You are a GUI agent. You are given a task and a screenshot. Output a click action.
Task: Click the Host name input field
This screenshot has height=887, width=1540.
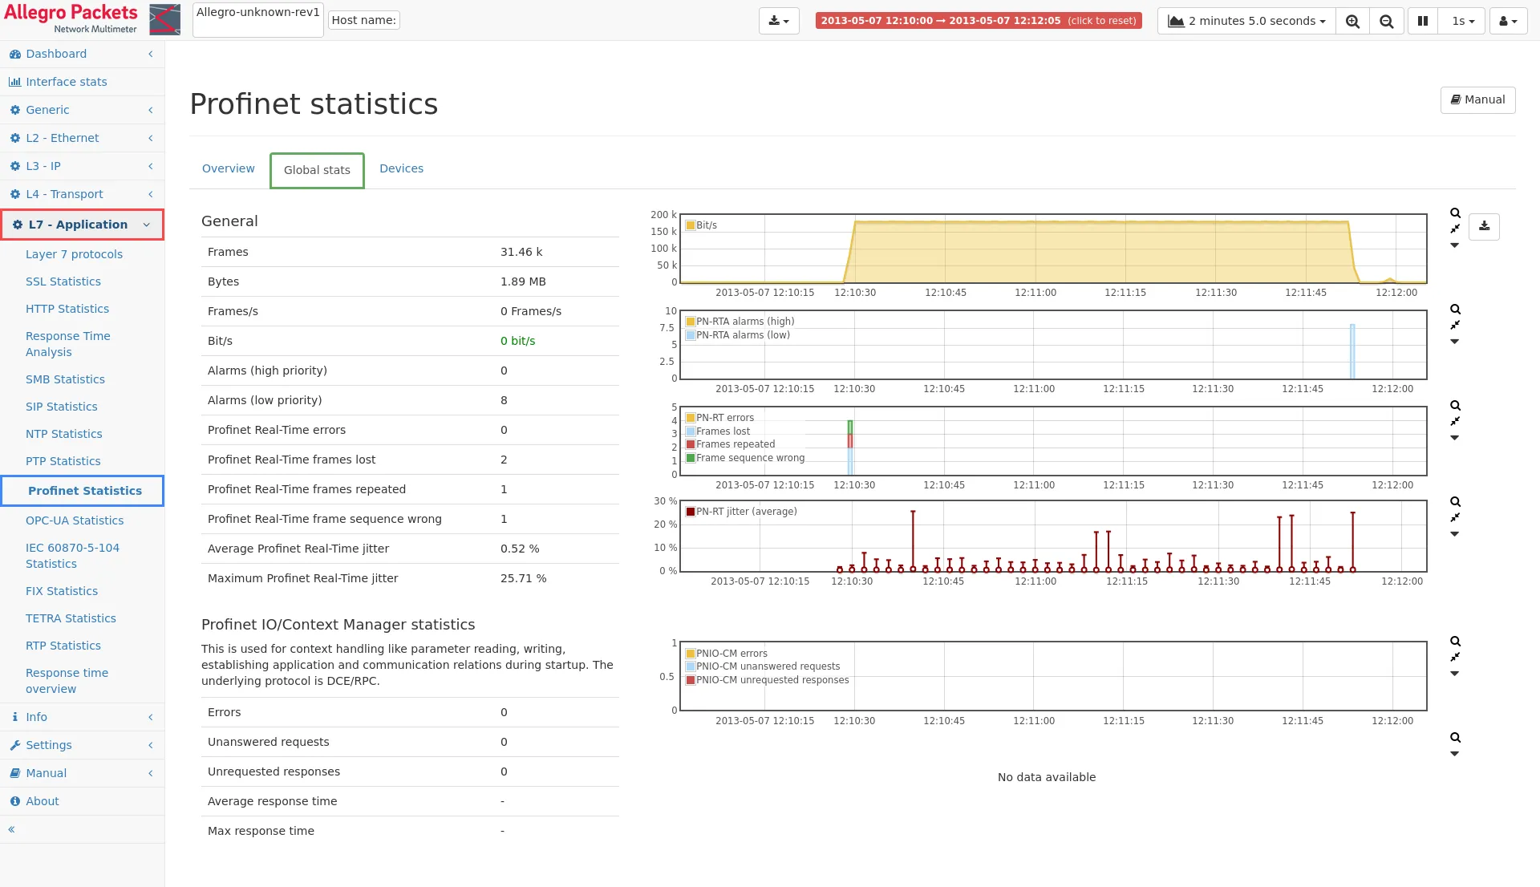point(364,20)
